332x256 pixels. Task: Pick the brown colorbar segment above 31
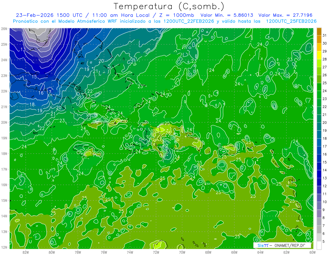[319, 31]
